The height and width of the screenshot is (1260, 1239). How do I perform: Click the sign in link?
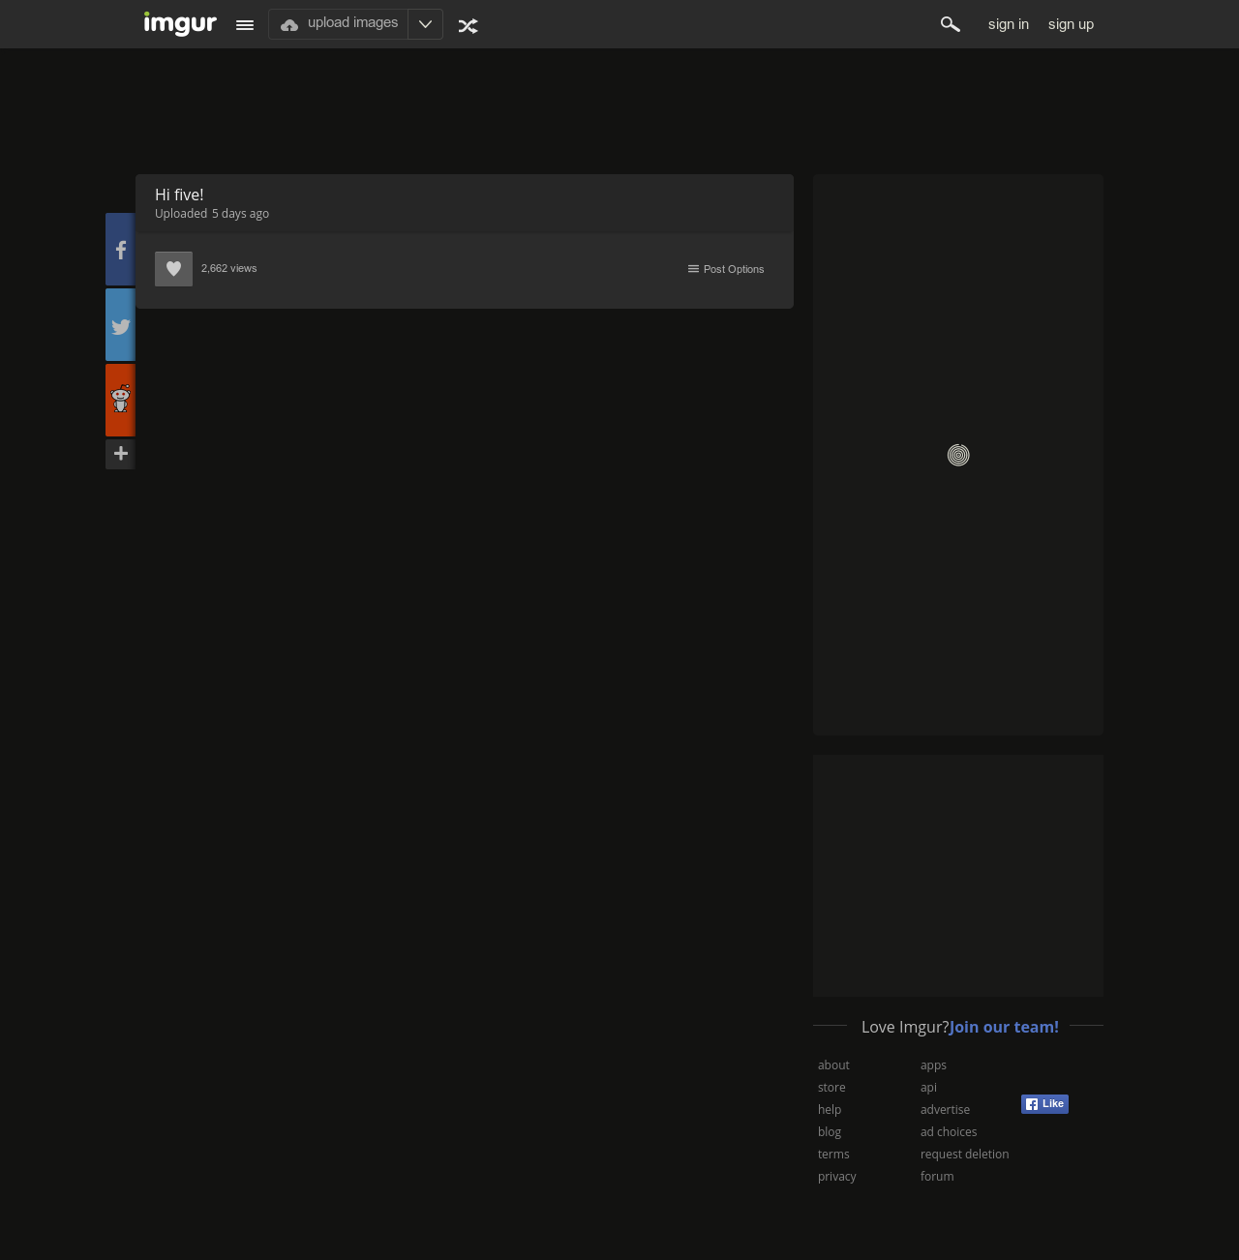1009,24
